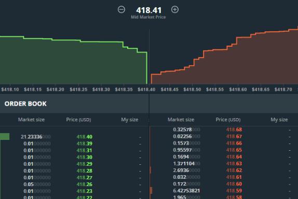Click the 6.42753821 market size entry
298x199 pixels.
tap(186, 191)
